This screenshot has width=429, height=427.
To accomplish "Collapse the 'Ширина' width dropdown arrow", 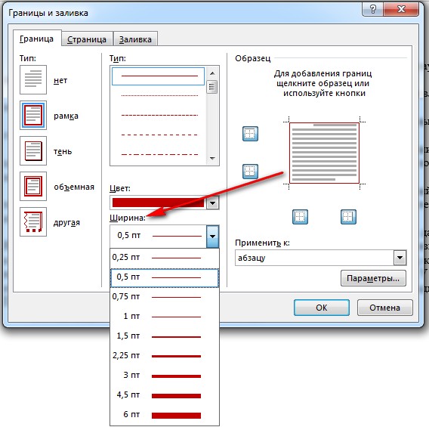I will click(212, 237).
